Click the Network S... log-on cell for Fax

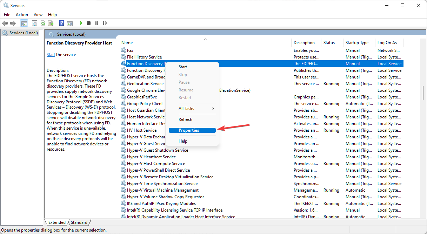(x=388, y=50)
